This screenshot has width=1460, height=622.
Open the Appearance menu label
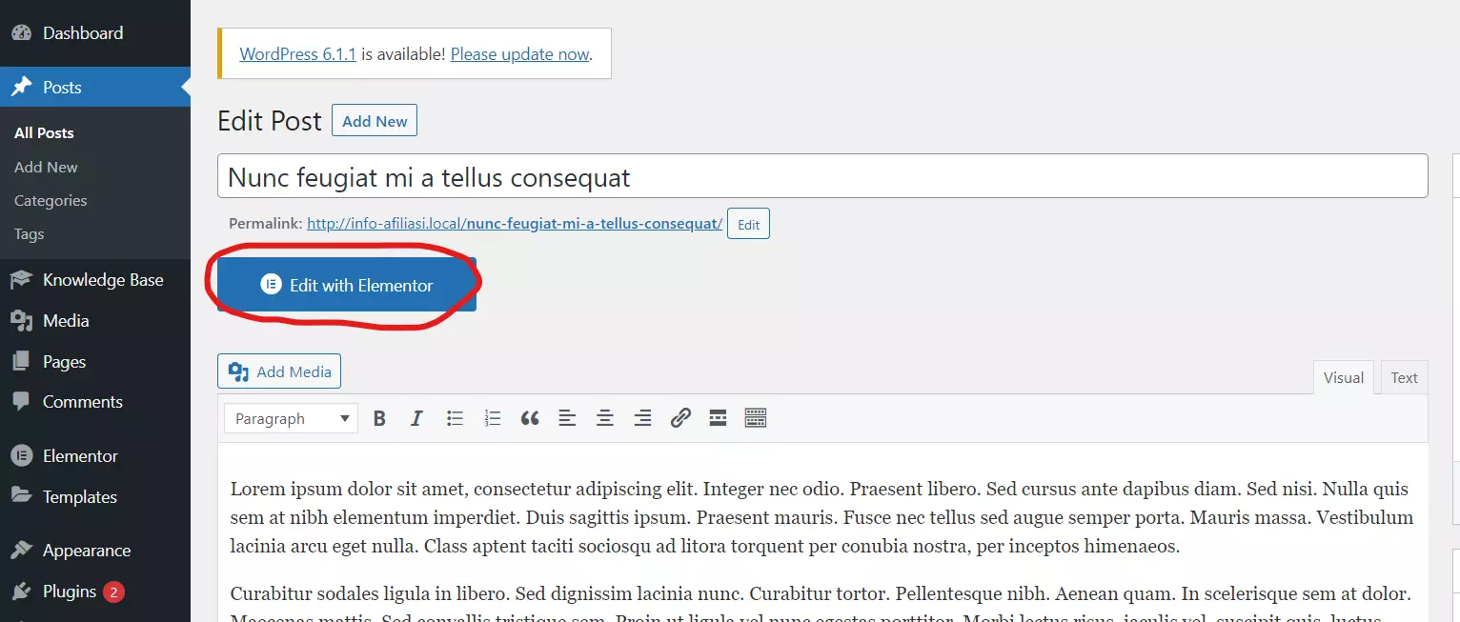tap(87, 551)
